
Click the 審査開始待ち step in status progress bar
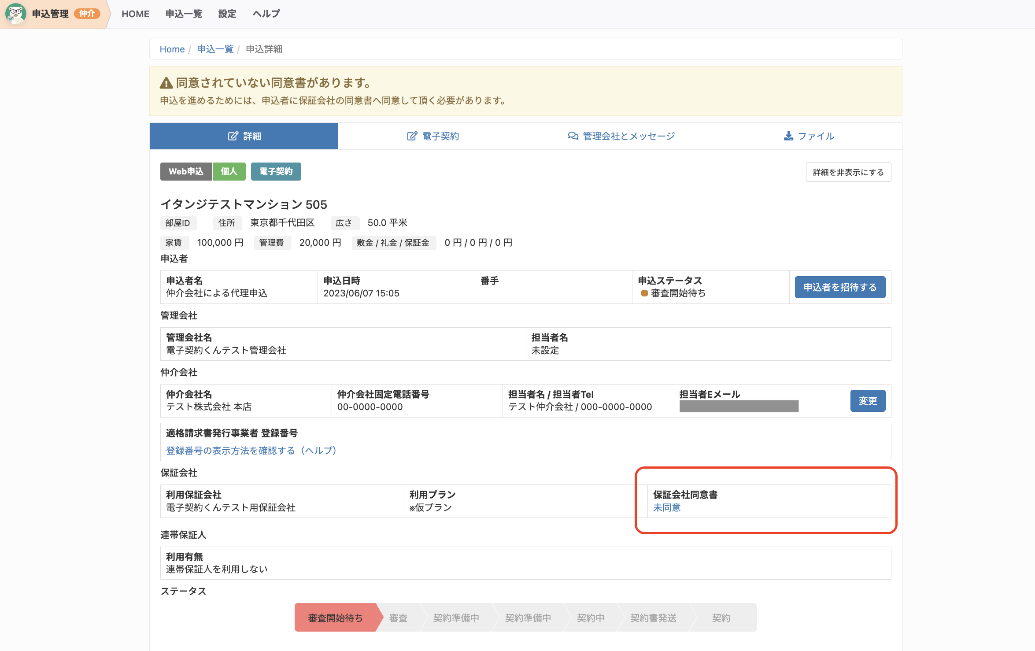[x=336, y=618]
